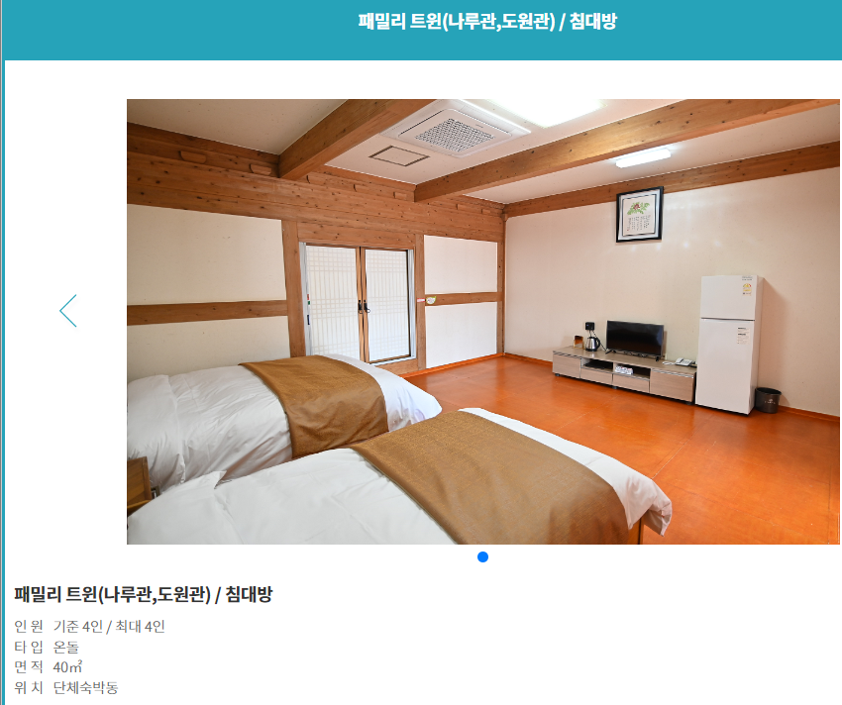The height and width of the screenshot is (705, 842).
Task: Click the 인원 label
Action: (x=29, y=627)
